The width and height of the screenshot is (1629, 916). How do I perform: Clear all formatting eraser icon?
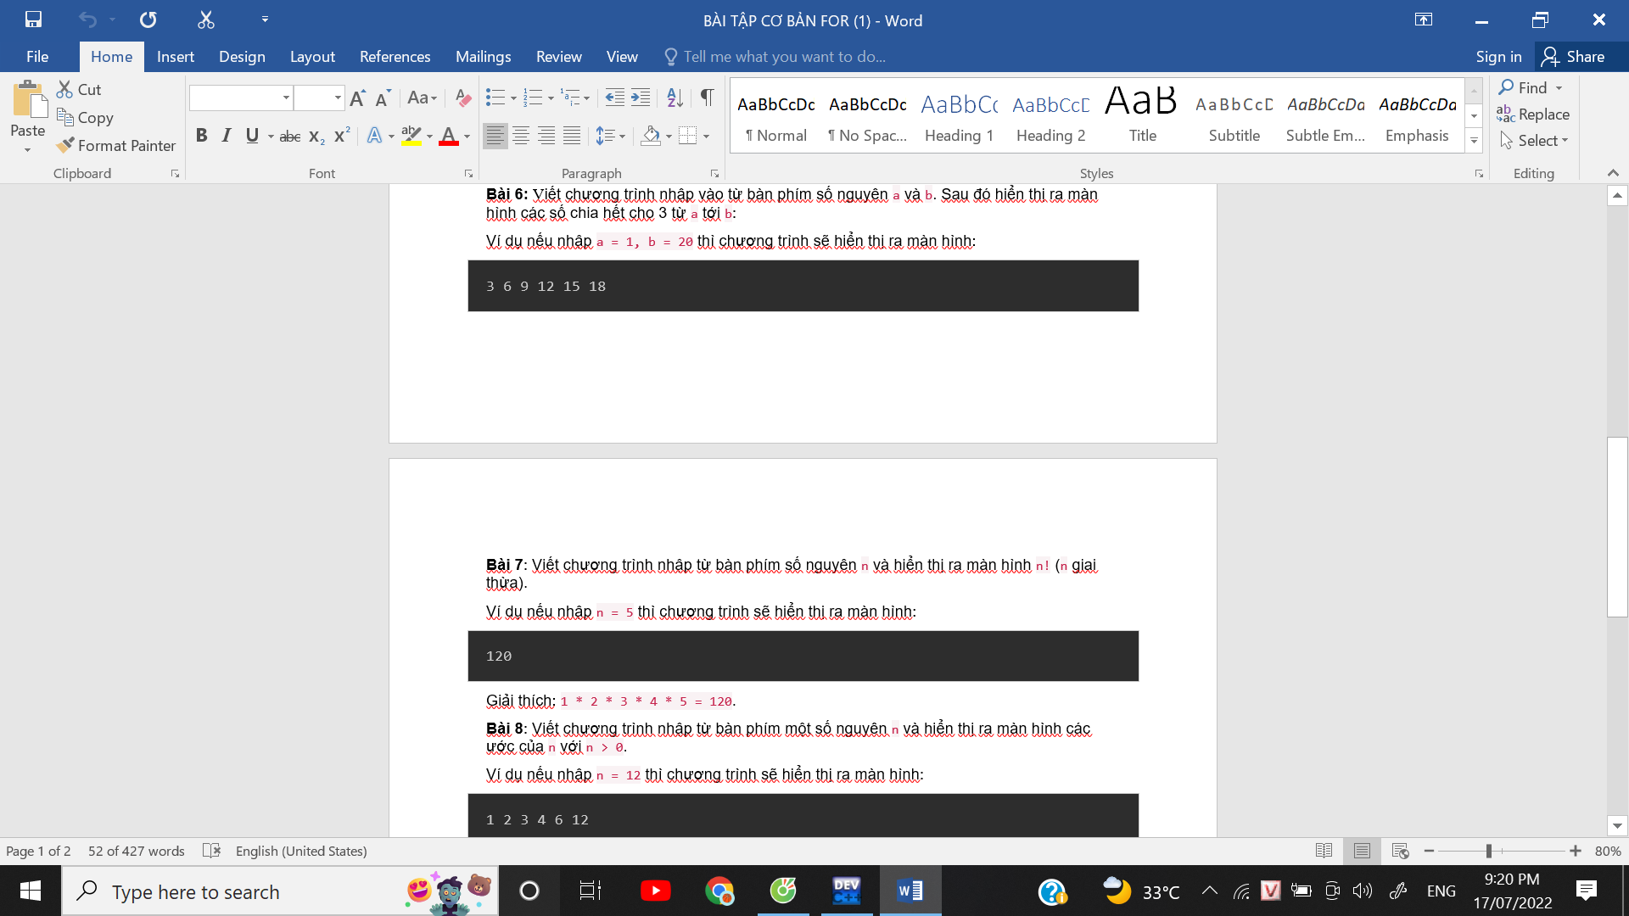(x=462, y=98)
